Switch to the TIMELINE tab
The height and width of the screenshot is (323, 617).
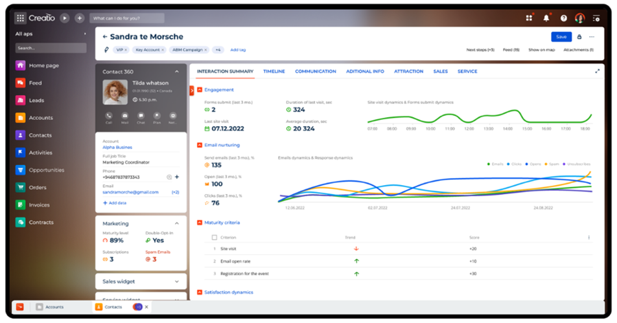(x=274, y=71)
